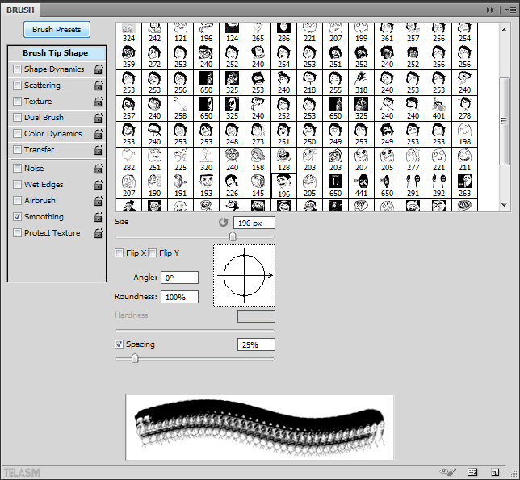Open the Preset Manager icon
Image resolution: width=520 pixels, height=480 pixels.
point(472,472)
